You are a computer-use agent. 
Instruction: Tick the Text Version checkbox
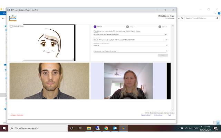click(x=11, y=26)
